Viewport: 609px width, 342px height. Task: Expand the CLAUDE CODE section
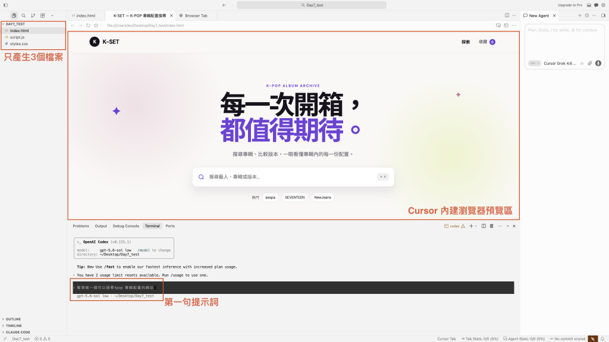click(18, 332)
